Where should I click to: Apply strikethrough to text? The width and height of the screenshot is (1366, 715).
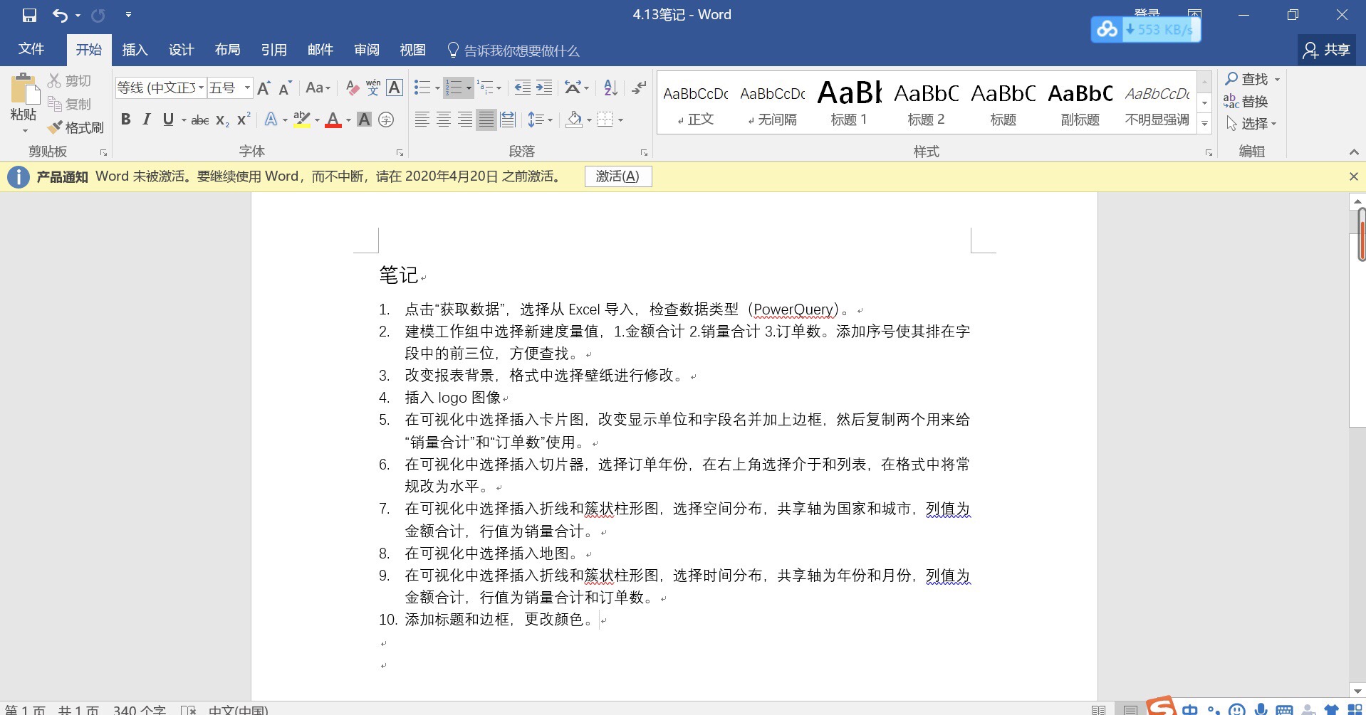(x=200, y=120)
